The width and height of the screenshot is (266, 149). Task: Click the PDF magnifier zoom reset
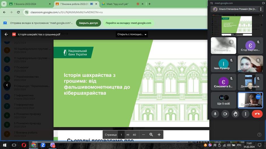click(151, 135)
